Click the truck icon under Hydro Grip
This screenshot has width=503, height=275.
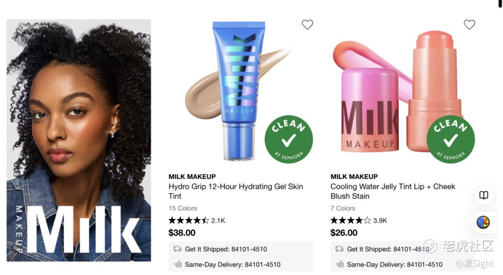(x=177, y=249)
